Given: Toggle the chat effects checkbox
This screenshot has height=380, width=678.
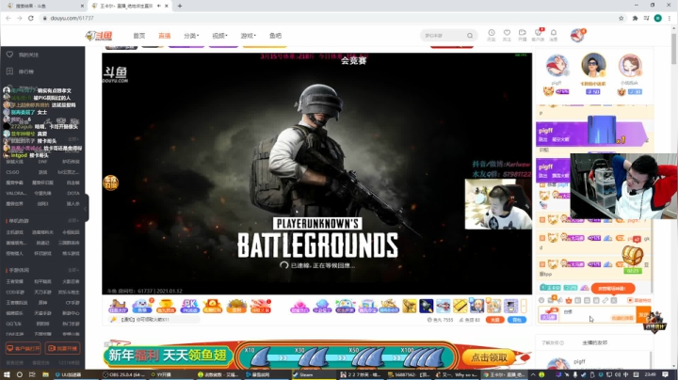Looking at the screenshot, I should pos(630,300).
